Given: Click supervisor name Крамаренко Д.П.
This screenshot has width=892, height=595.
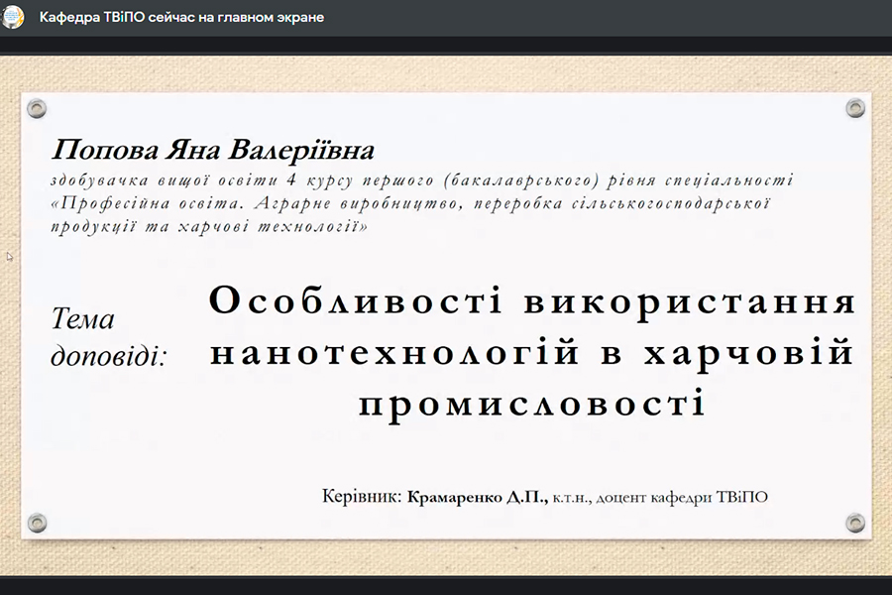Looking at the screenshot, I should 478,497.
